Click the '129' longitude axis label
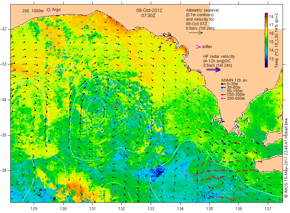The image size is (290, 213). (x=34, y=209)
